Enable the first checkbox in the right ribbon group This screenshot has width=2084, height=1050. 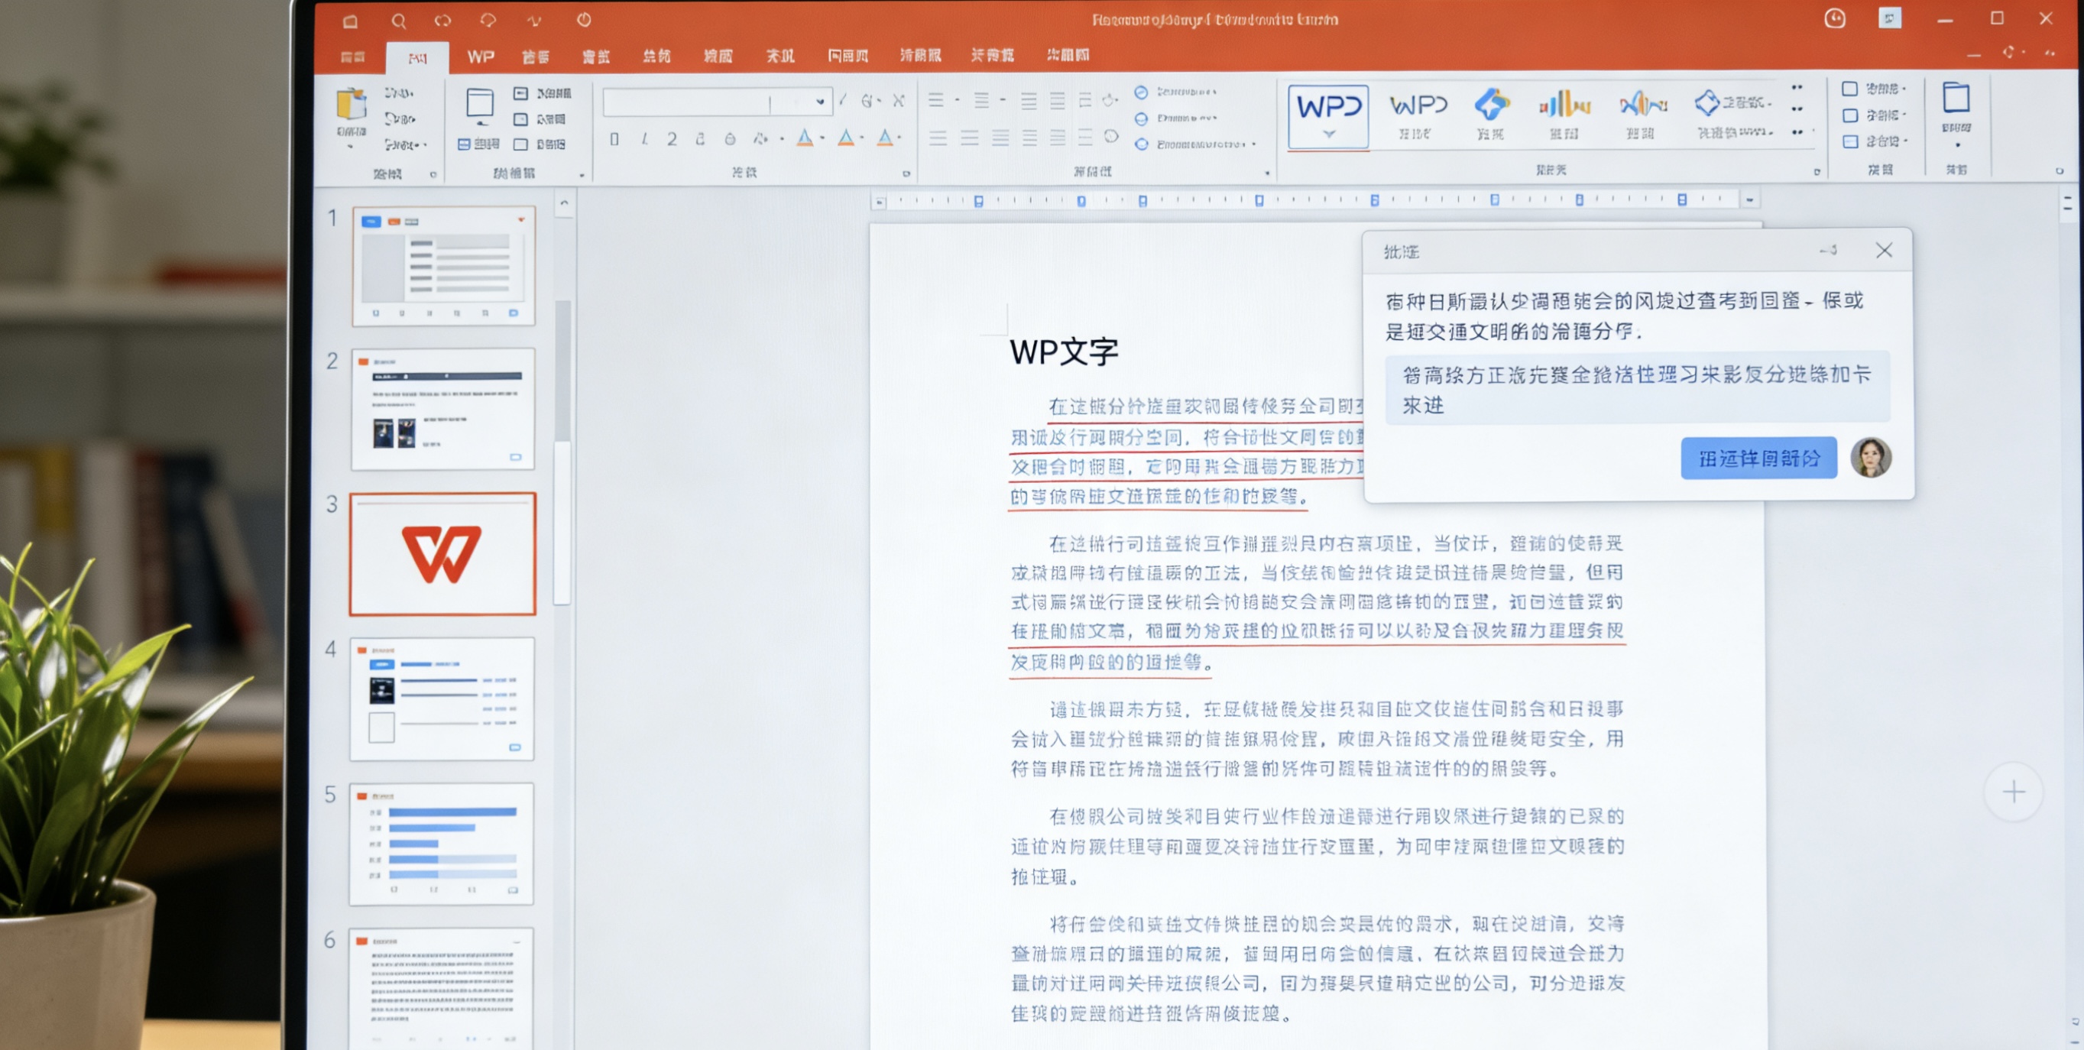point(1851,89)
